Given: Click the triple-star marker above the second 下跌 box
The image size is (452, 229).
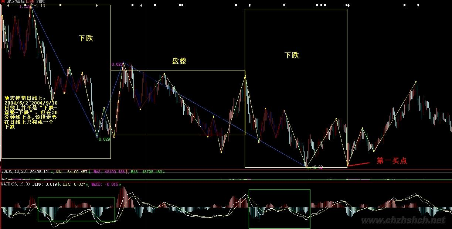Looking at the screenshot, I should coord(321,5).
